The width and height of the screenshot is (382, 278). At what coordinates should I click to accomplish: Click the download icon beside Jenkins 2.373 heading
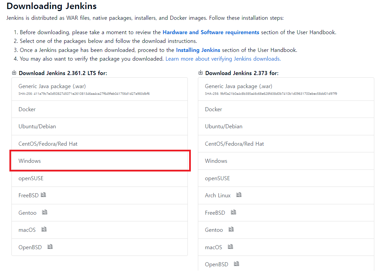pyautogui.click(x=201, y=73)
